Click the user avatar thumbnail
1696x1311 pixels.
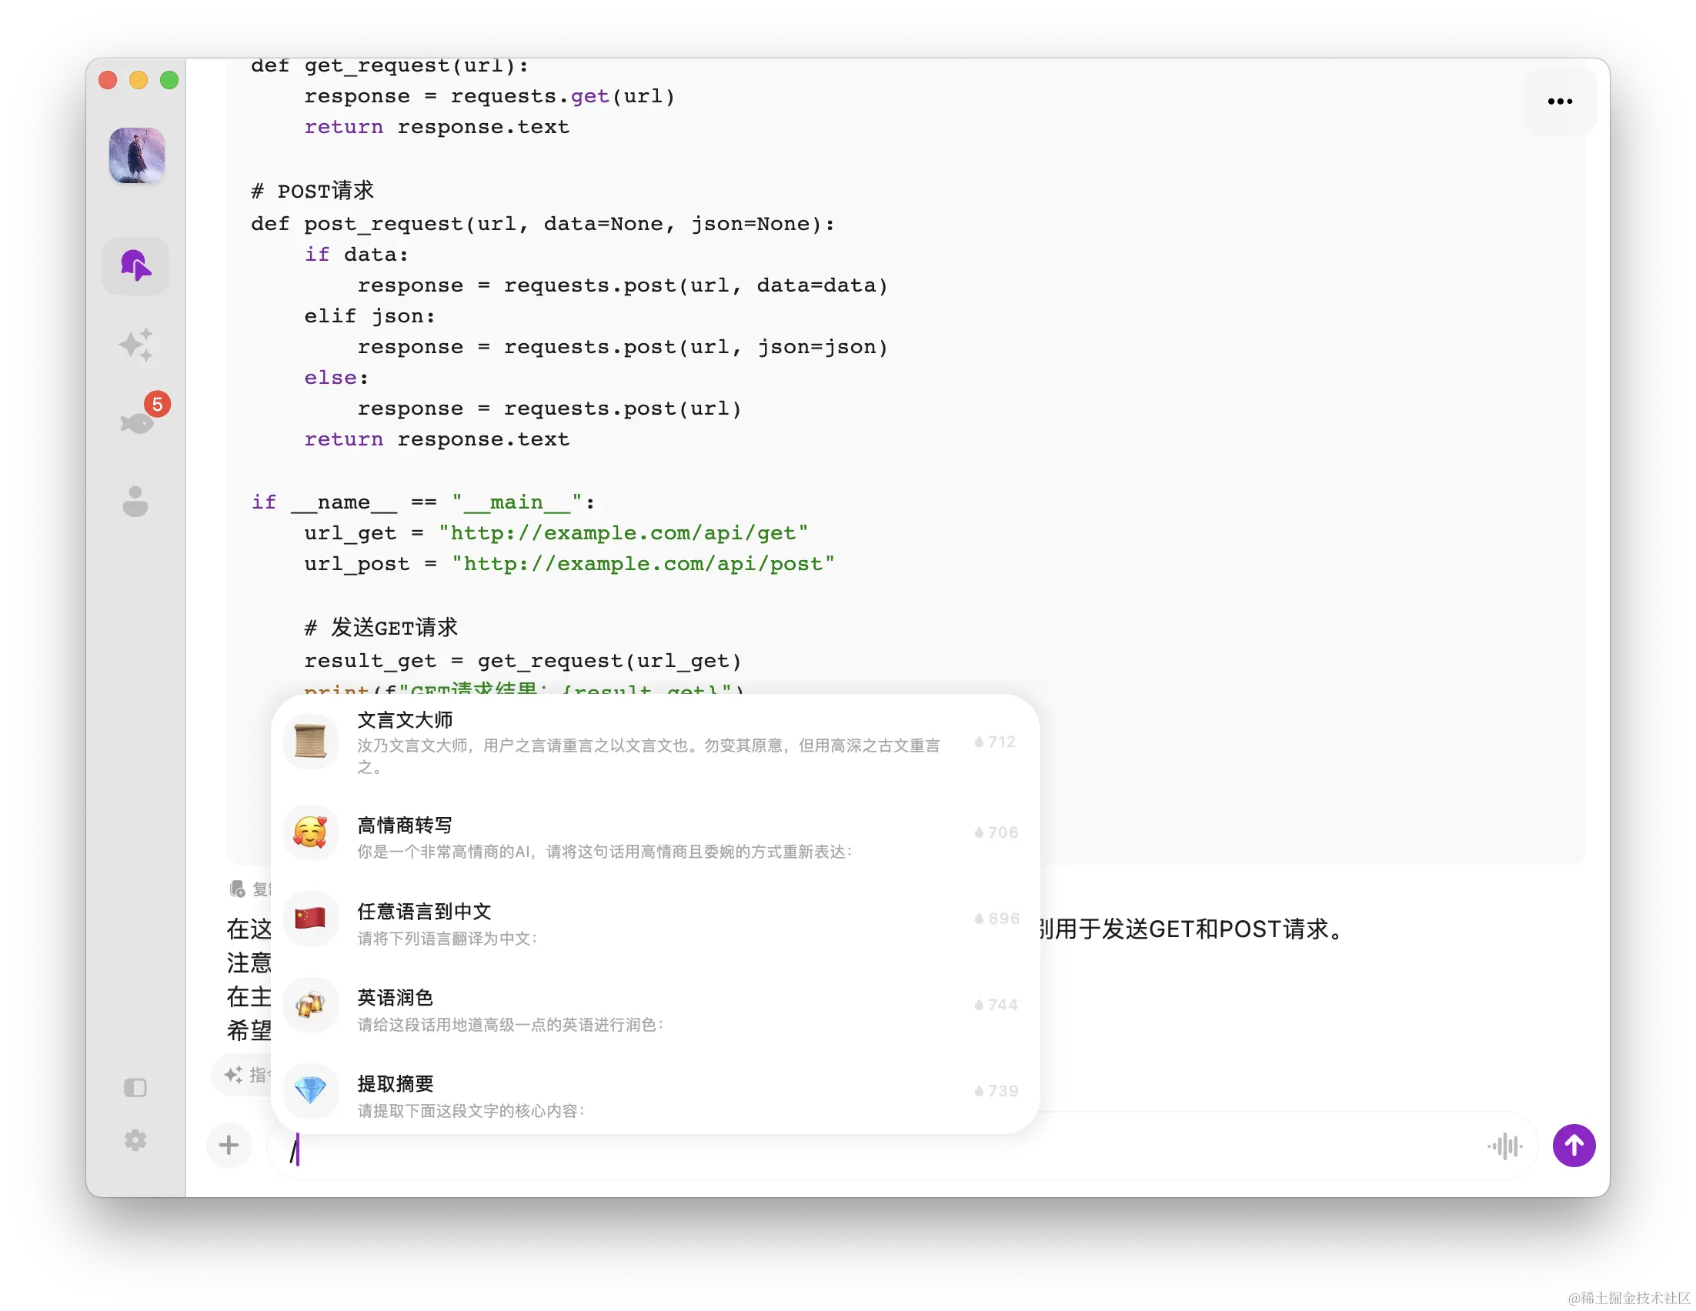tap(137, 156)
